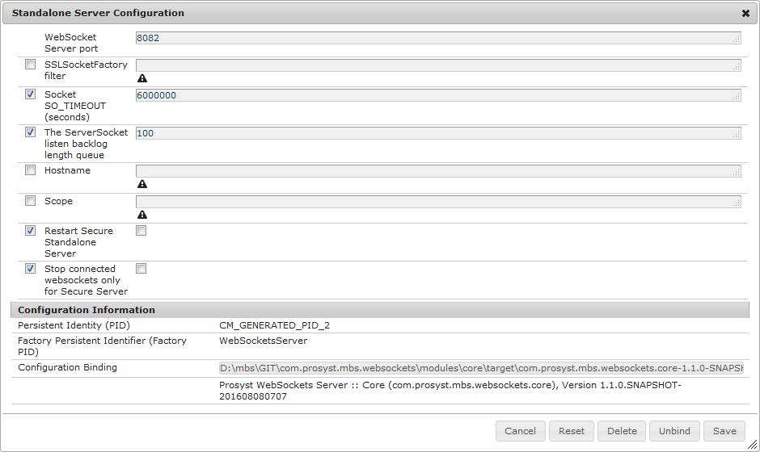
Task: Click the WebSocket Server port field
Action: [x=437, y=38]
